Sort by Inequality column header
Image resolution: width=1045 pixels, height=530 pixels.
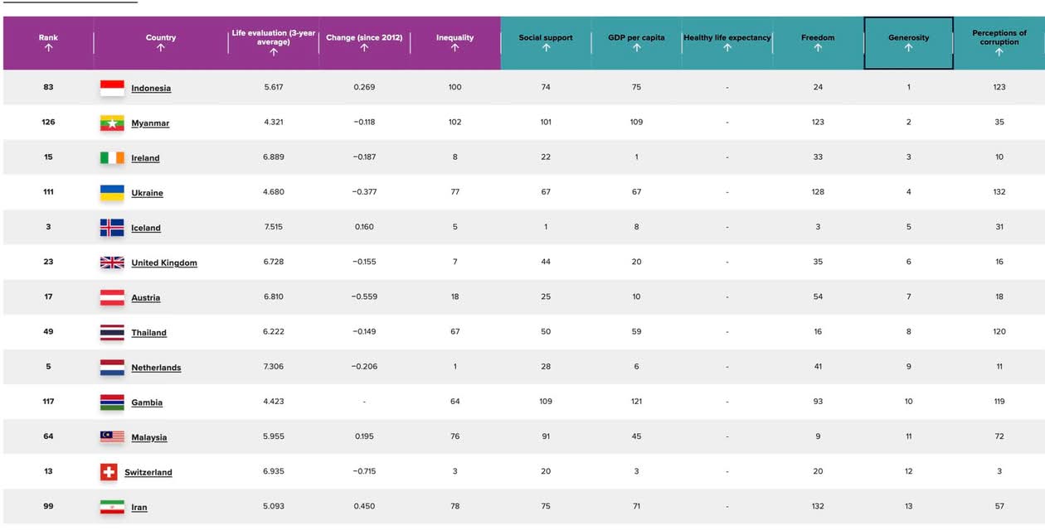(454, 42)
